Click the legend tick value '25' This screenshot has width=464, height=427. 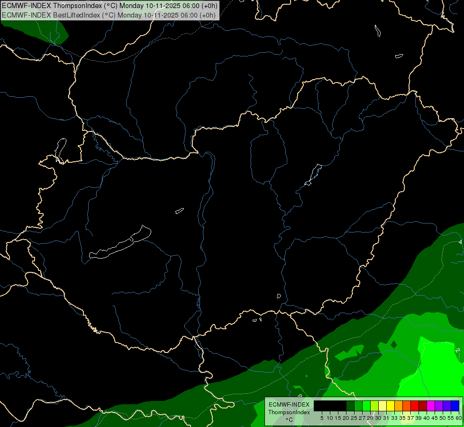click(354, 418)
